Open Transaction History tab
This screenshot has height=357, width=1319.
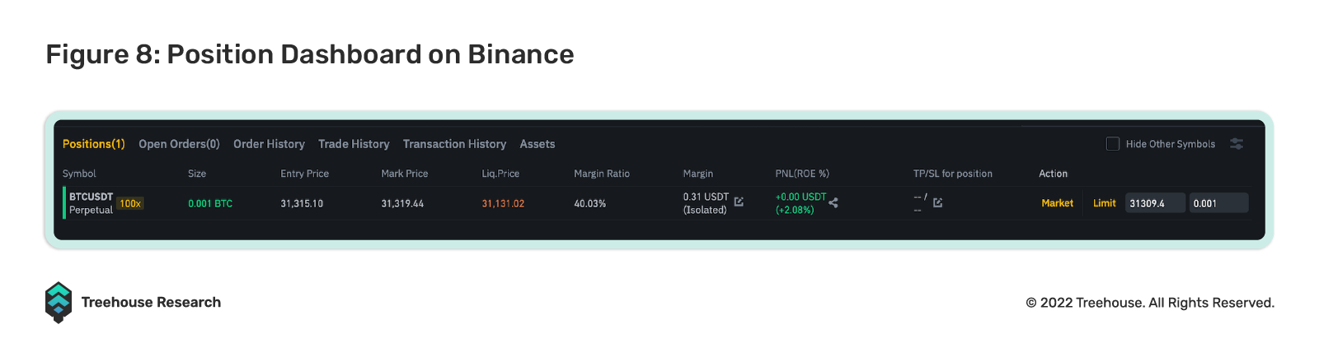(454, 144)
